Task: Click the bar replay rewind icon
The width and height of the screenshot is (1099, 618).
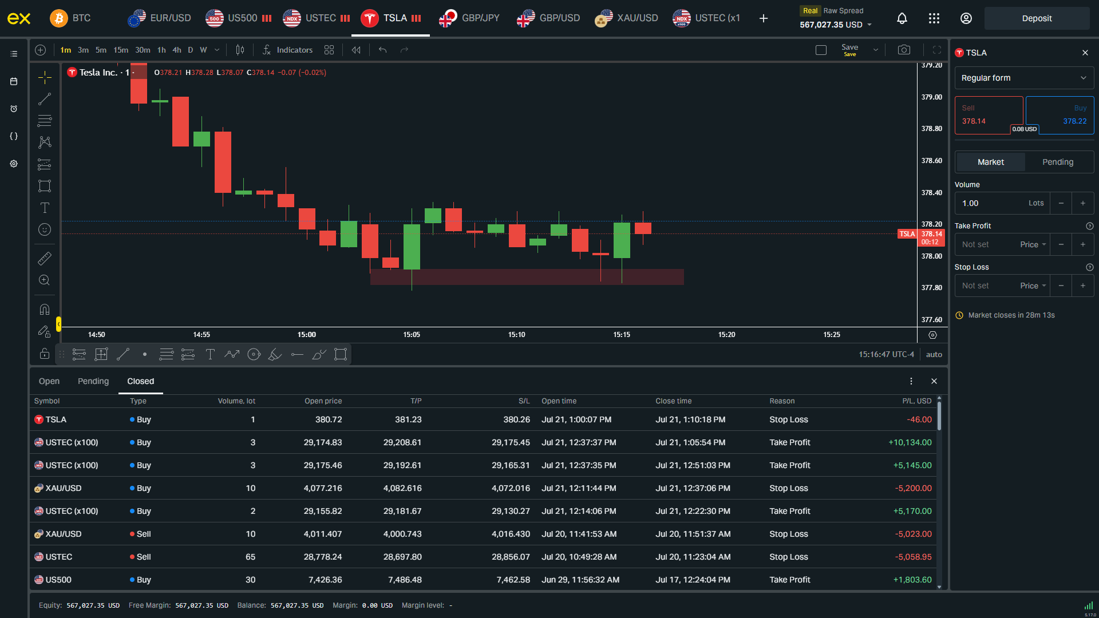Action: click(x=356, y=50)
